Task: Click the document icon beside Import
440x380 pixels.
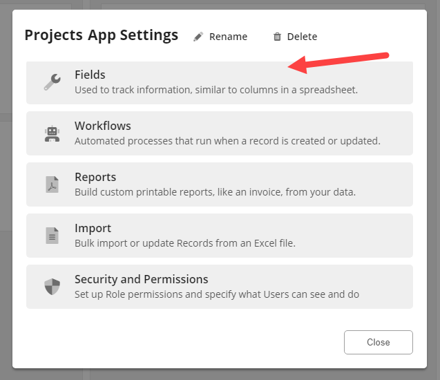Action: tap(52, 236)
